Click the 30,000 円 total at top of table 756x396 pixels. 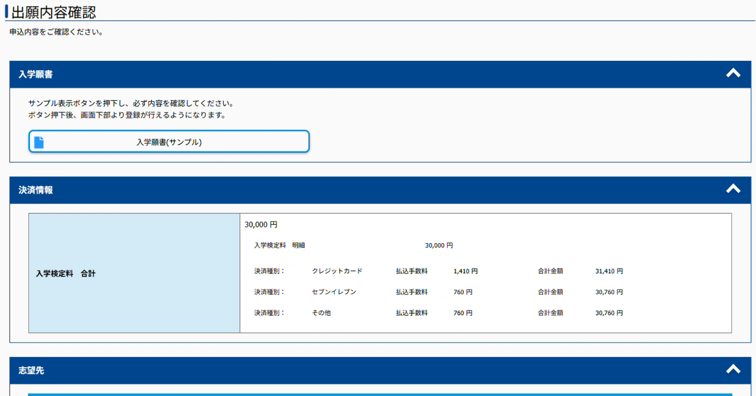[261, 224]
